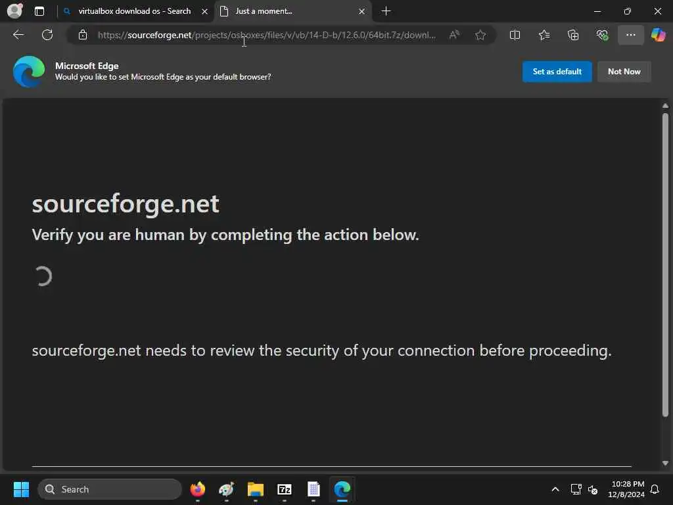Screen dimensions: 673x505
Task: Open split screen view icon
Action: (515, 35)
